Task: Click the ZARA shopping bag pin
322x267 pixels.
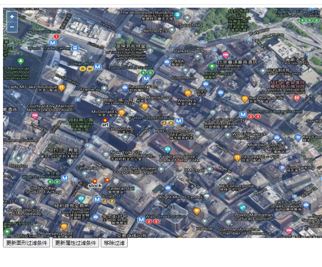Action: coord(167,62)
